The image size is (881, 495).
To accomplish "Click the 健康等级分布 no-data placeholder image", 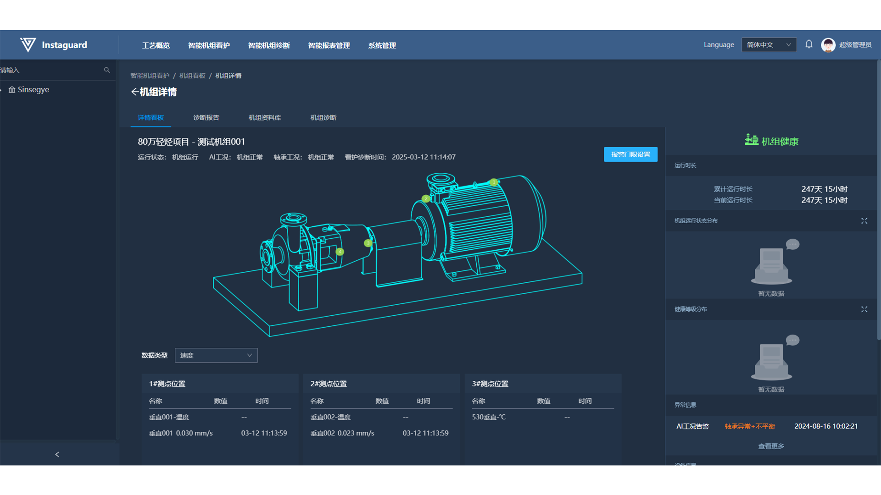I will (775, 358).
